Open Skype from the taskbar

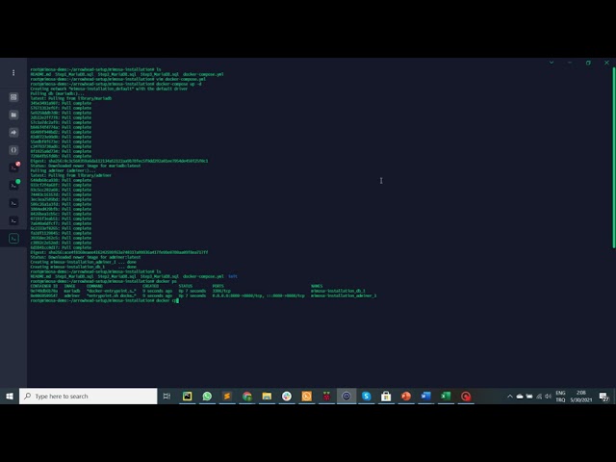[366, 396]
